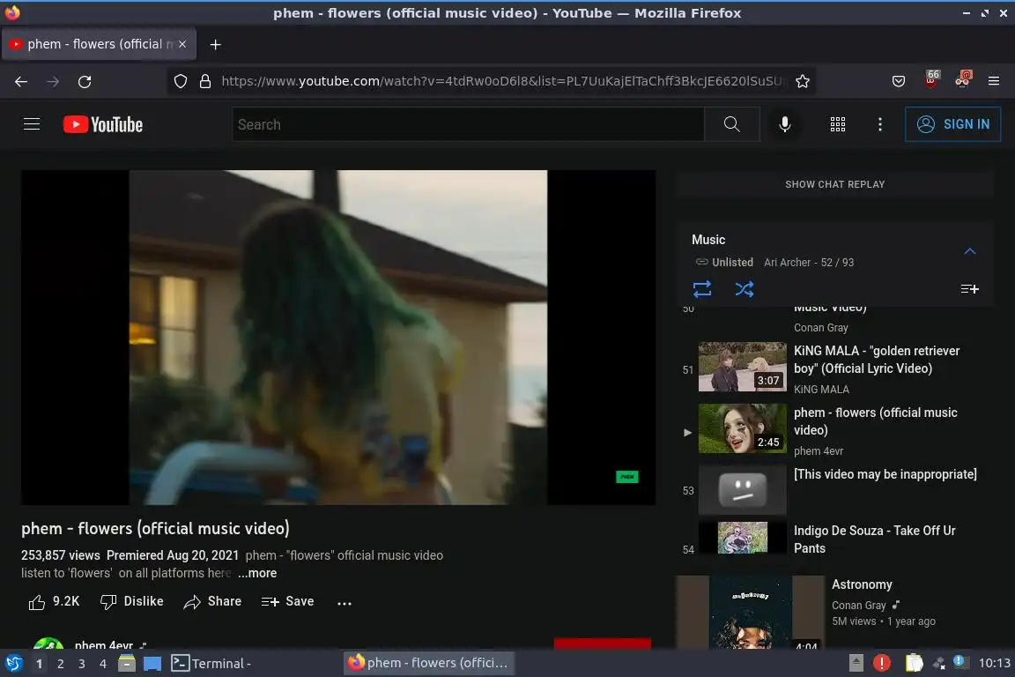Open the Firefox application menu

[994, 82]
